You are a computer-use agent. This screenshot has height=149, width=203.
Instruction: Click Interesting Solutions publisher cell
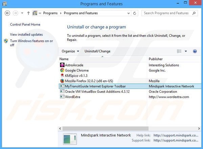(164, 65)
